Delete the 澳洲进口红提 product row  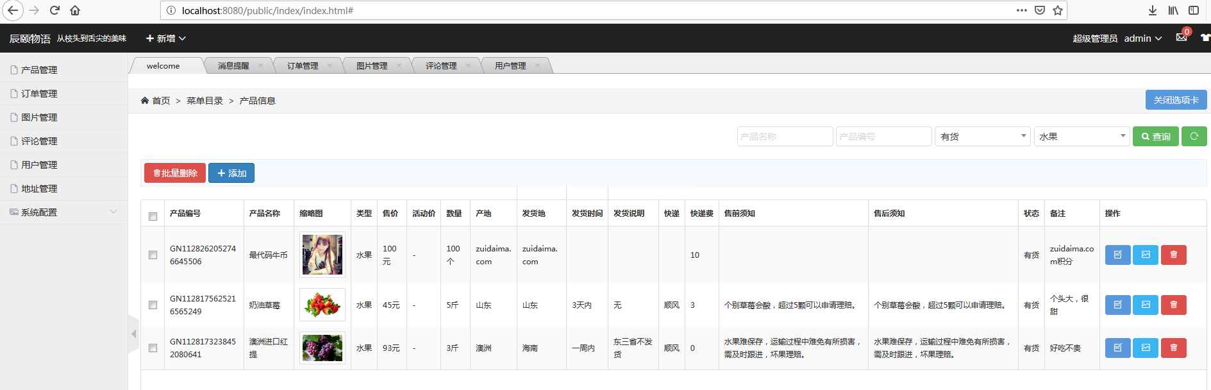(1174, 348)
